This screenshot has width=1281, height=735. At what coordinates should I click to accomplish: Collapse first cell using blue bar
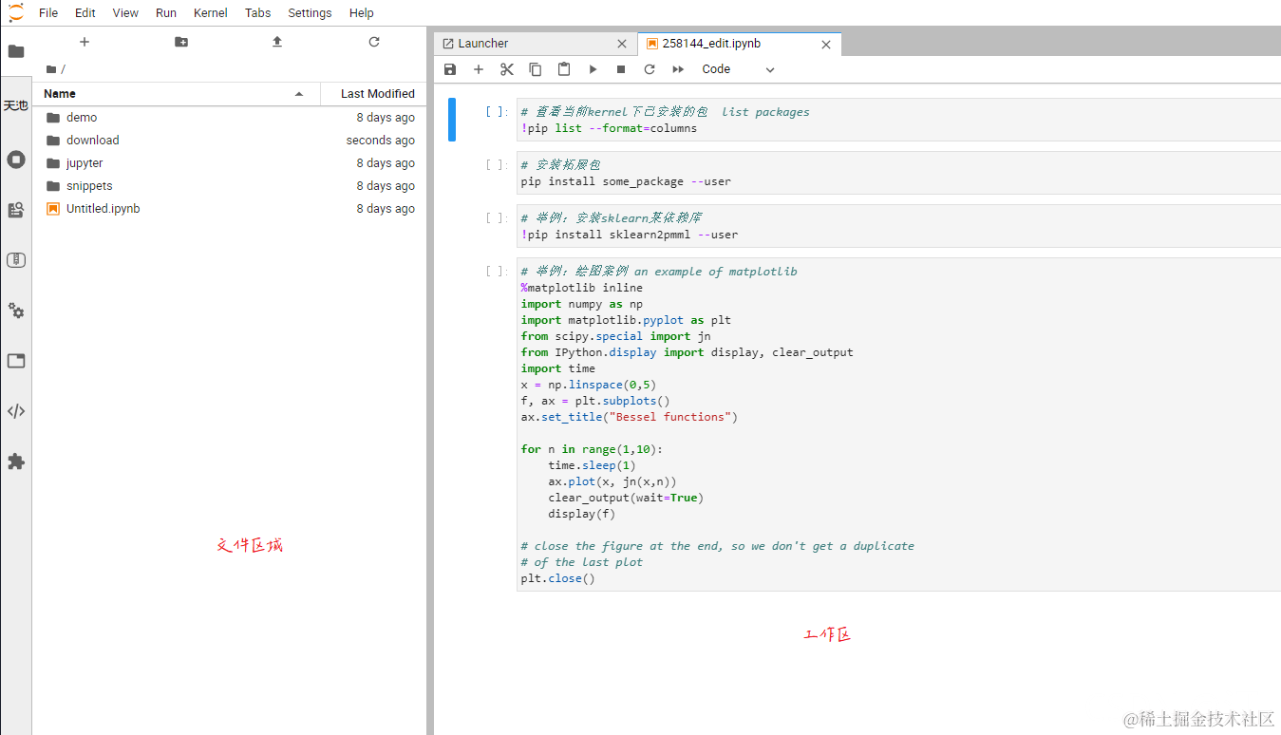(452, 120)
